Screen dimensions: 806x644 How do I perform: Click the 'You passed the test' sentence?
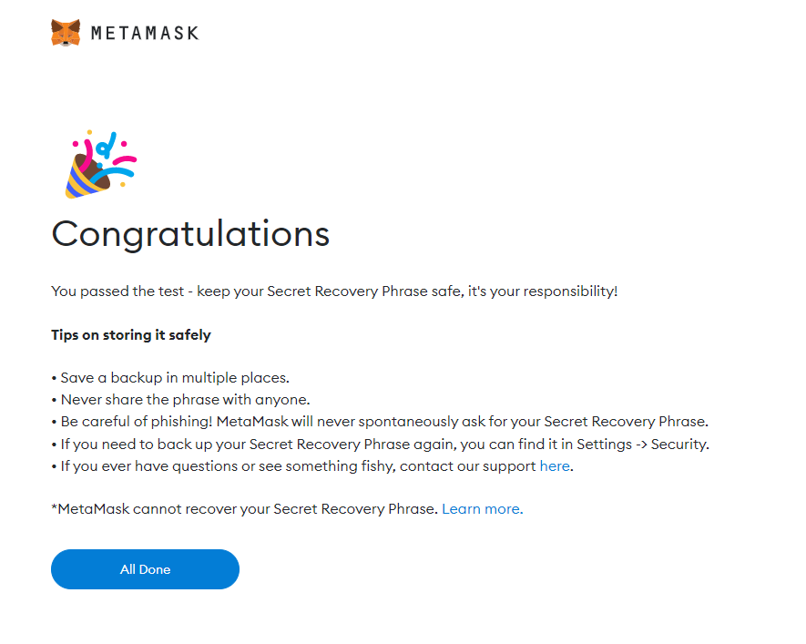[334, 291]
